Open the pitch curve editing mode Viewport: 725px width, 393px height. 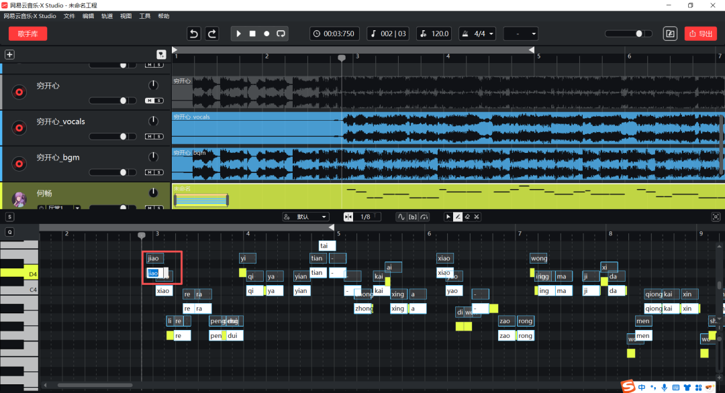401,217
